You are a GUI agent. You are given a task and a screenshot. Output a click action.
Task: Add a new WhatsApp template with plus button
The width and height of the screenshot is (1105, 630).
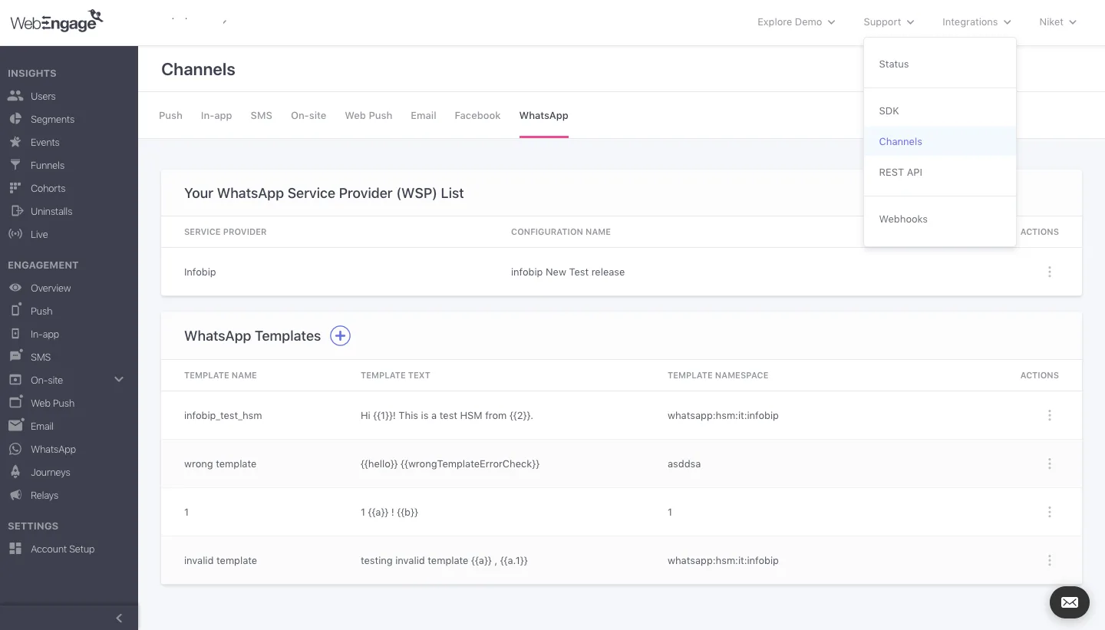click(340, 335)
